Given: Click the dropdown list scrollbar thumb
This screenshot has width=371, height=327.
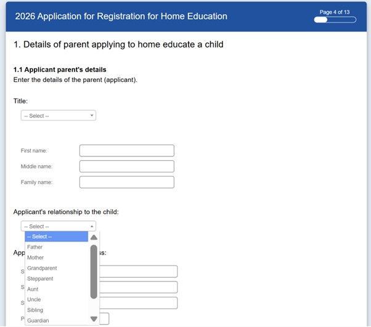Looking at the screenshot, I should (x=94, y=271).
